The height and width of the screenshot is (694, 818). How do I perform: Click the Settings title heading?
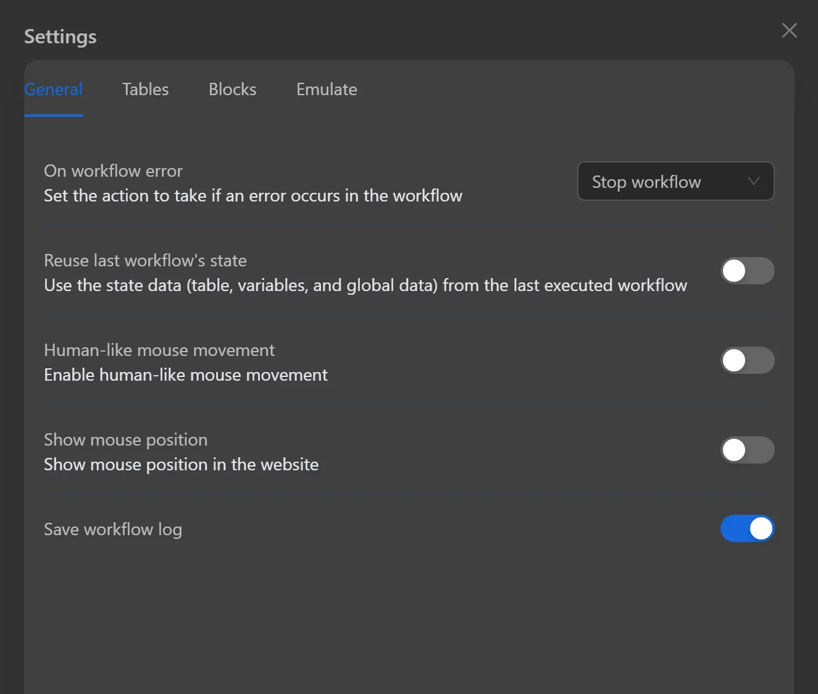point(60,36)
